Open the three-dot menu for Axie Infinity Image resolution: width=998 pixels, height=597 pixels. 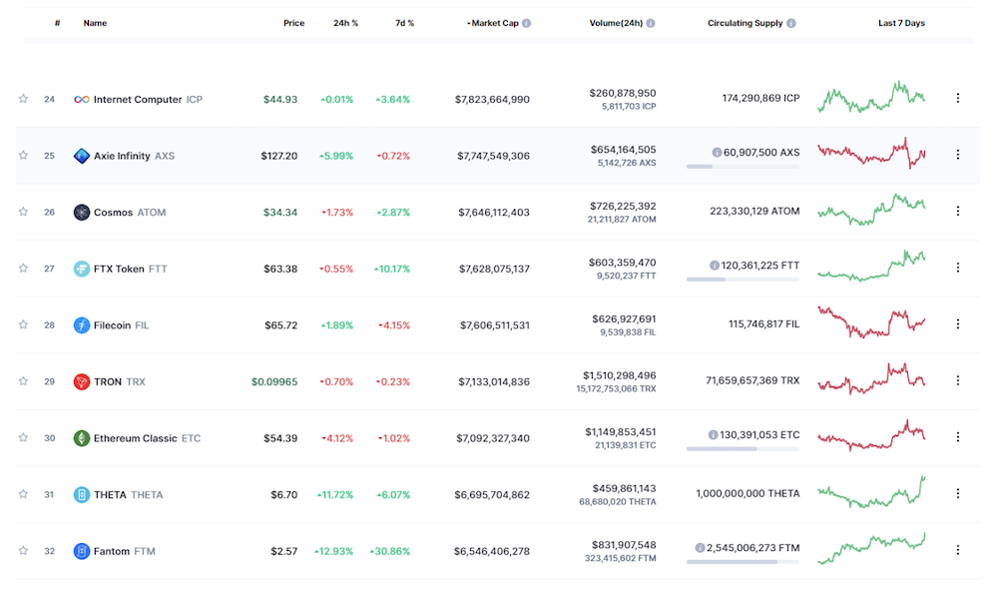[958, 155]
